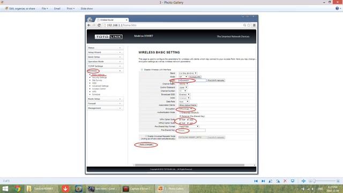The height and width of the screenshot is (193, 343).
Task: Open the taskbar clock
Action: [x=333, y=189]
